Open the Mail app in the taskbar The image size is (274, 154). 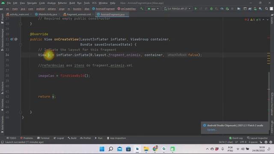(x=120, y=149)
